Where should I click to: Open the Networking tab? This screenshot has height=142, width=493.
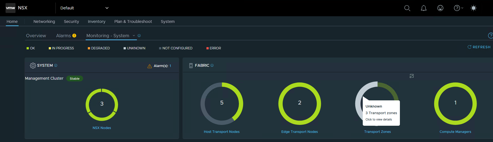pyautogui.click(x=44, y=22)
